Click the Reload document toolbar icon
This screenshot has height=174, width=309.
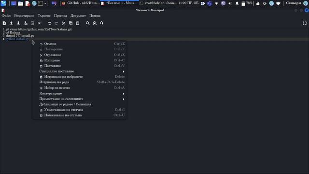[32, 23]
